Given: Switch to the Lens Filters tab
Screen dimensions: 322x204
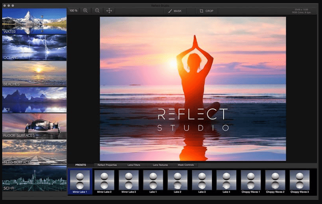Looking at the screenshot, I should pyautogui.click(x=134, y=165).
